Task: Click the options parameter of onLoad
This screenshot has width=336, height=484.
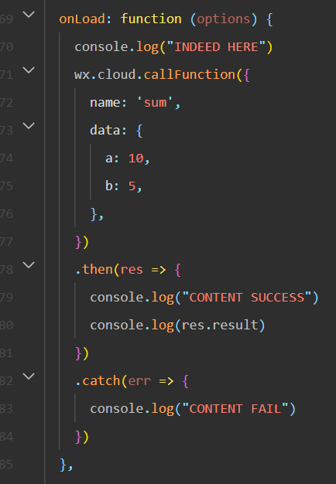Action: [x=224, y=19]
